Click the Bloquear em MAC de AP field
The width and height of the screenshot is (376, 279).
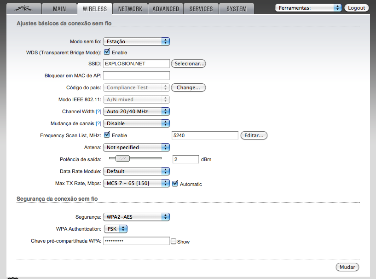136,76
